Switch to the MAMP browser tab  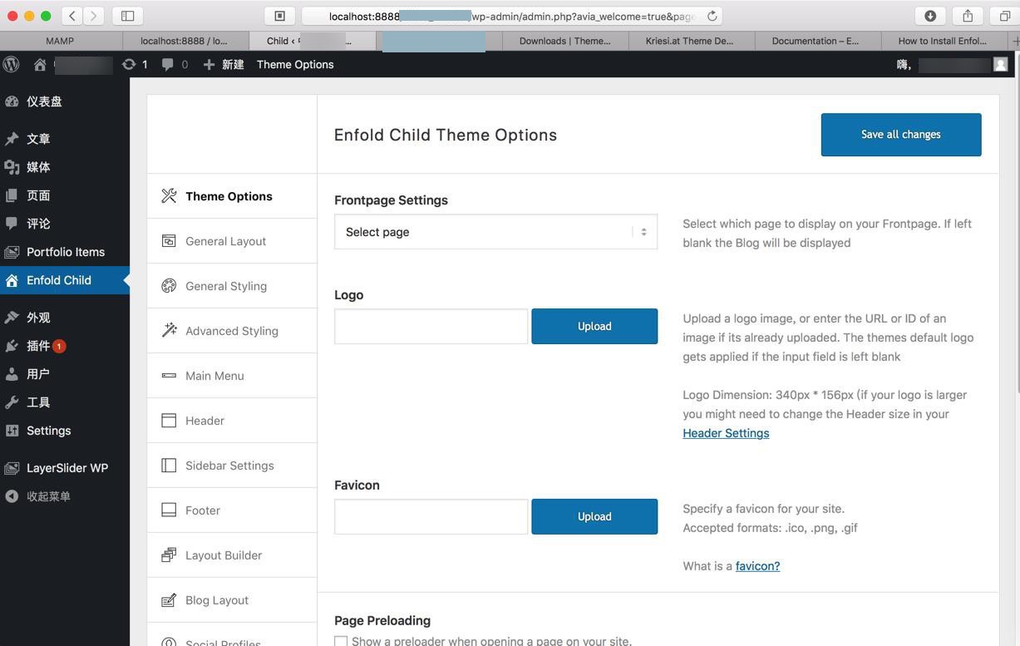pyautogui.click(x=60, y=41)
